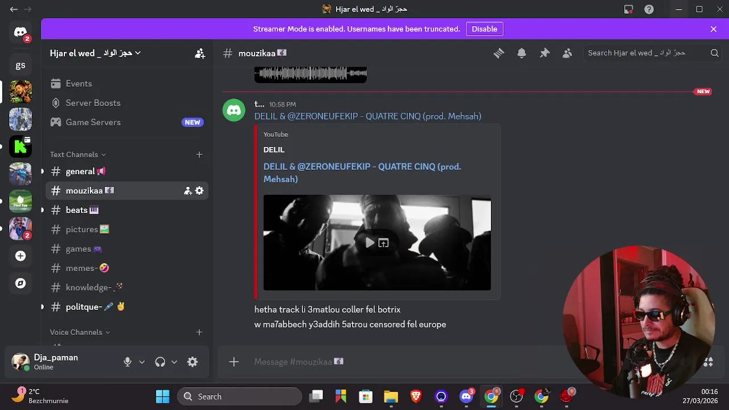Disable Streamer Mode button
The width and height of the screenshot is (729, 410).
(485, 29)
